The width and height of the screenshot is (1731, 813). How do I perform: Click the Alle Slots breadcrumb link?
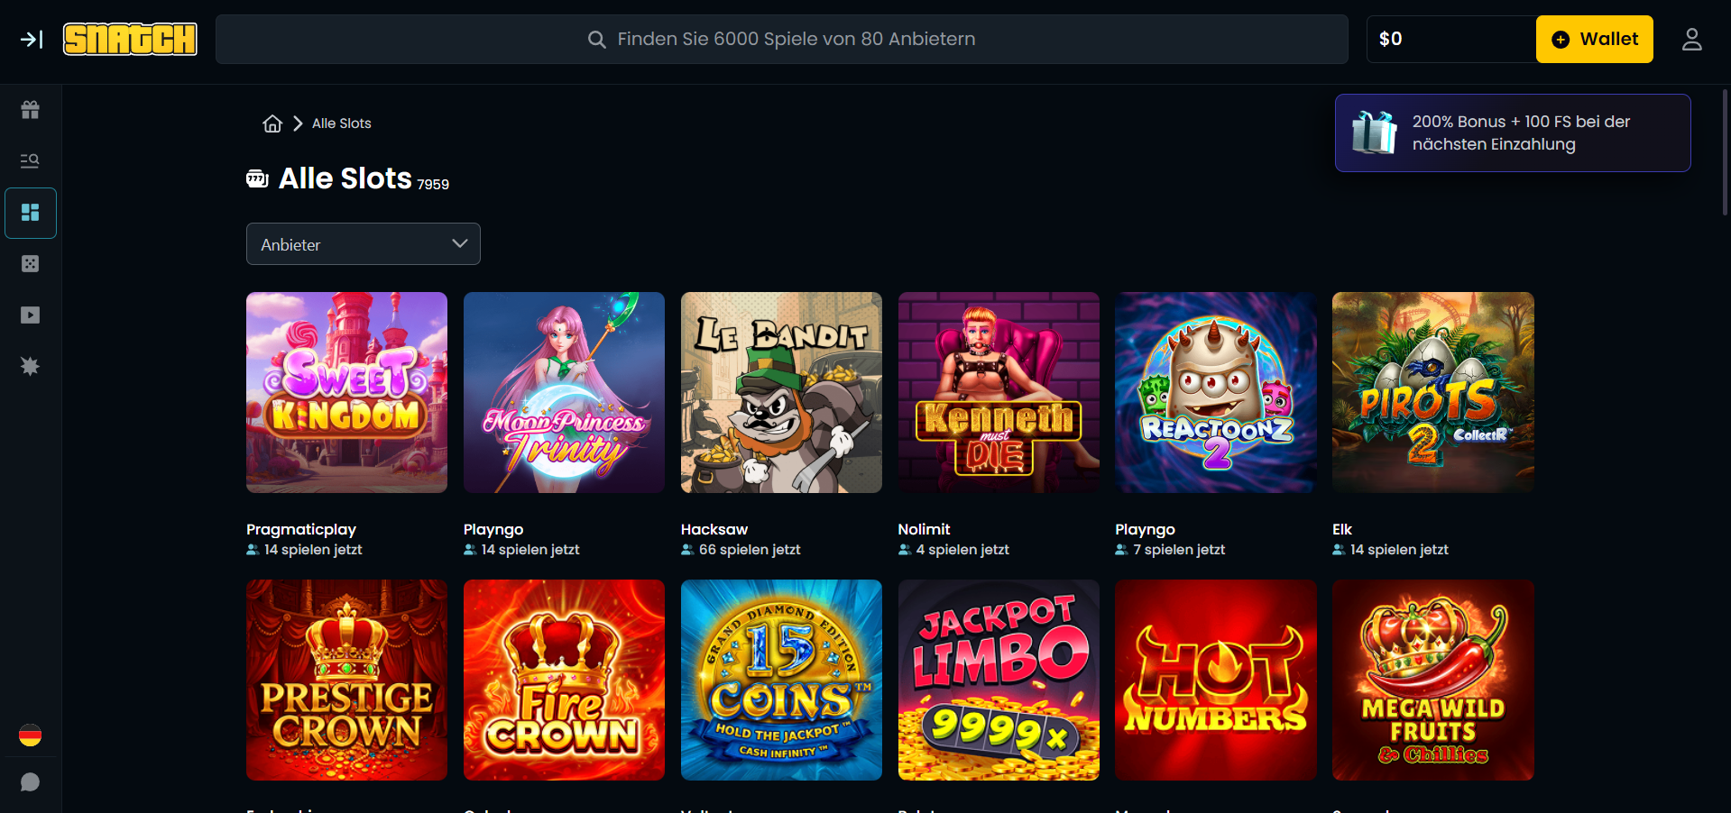(342, 123)
